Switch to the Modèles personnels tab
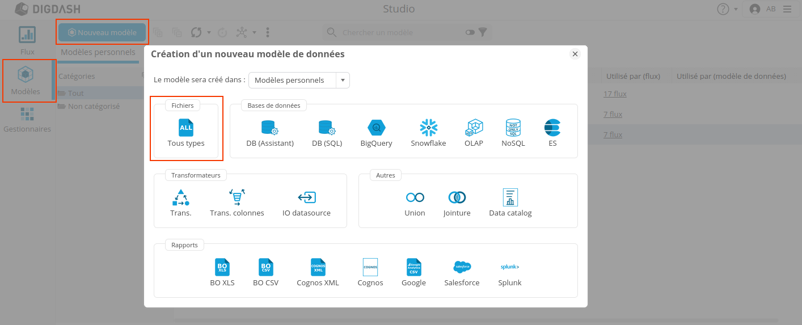Image resolution: width=802 pixels, height=325 pixels. tap(98, 53)
